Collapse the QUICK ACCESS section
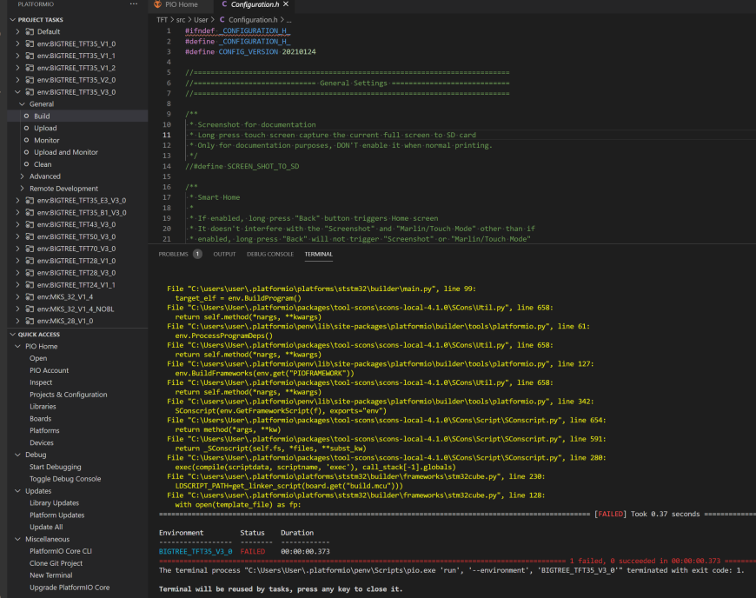The height and width of the screenshot is (598, 756). tap(12, 335)
